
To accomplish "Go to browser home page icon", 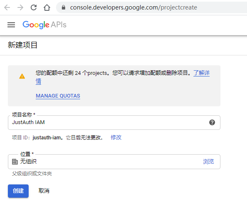I will coord(47,7).
